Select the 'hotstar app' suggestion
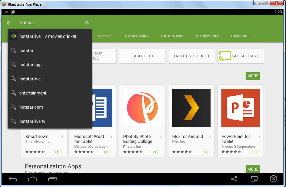 [x=50, y=65]
